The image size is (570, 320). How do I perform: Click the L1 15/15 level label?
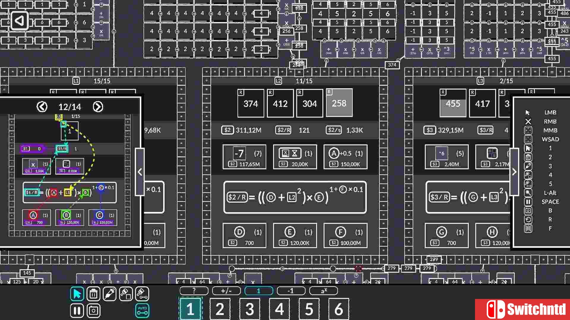tap(91, 81)
